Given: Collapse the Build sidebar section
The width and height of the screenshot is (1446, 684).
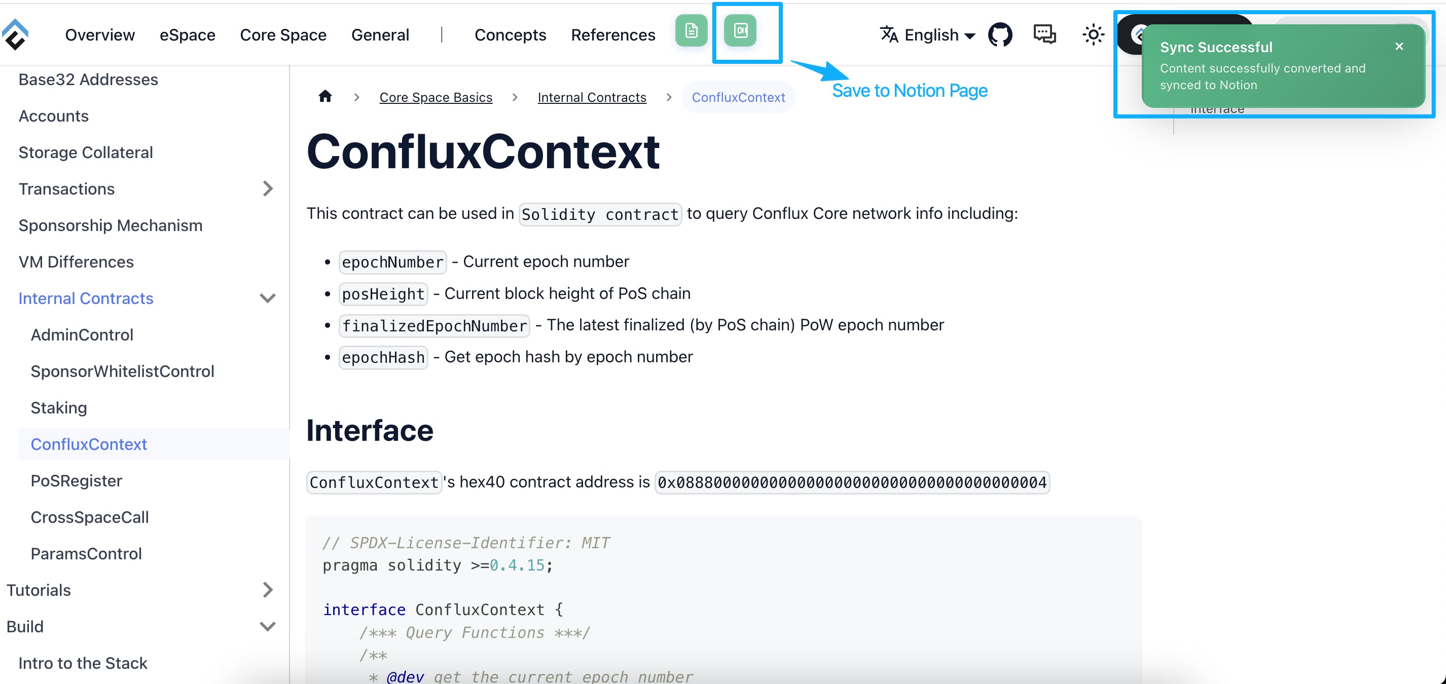Looking at the screenshot, I should tap(268, 626).
